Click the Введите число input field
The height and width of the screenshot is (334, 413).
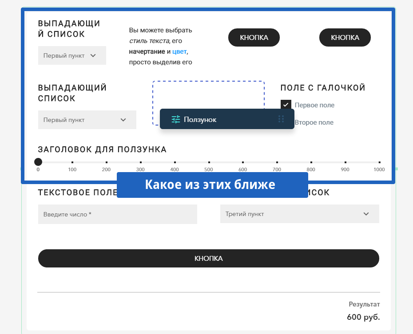tap(118, 214)
